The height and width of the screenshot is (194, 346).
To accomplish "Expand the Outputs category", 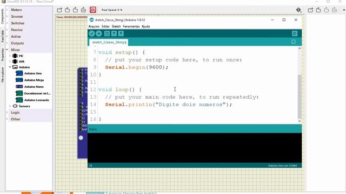I will 7,43.
